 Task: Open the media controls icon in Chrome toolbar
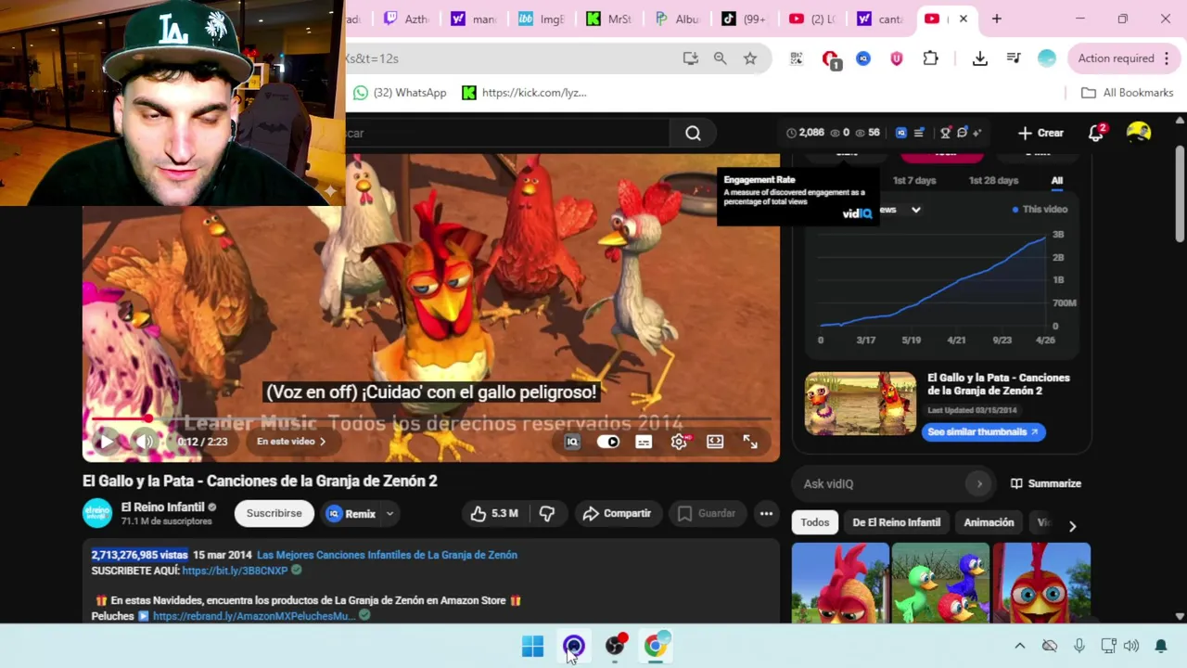pos(1014,58)
